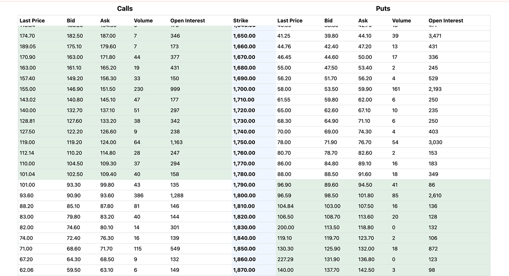Click the Puts Ask column header
The width and height of the screenshot is (509, 276).
[x=363, y=20]
